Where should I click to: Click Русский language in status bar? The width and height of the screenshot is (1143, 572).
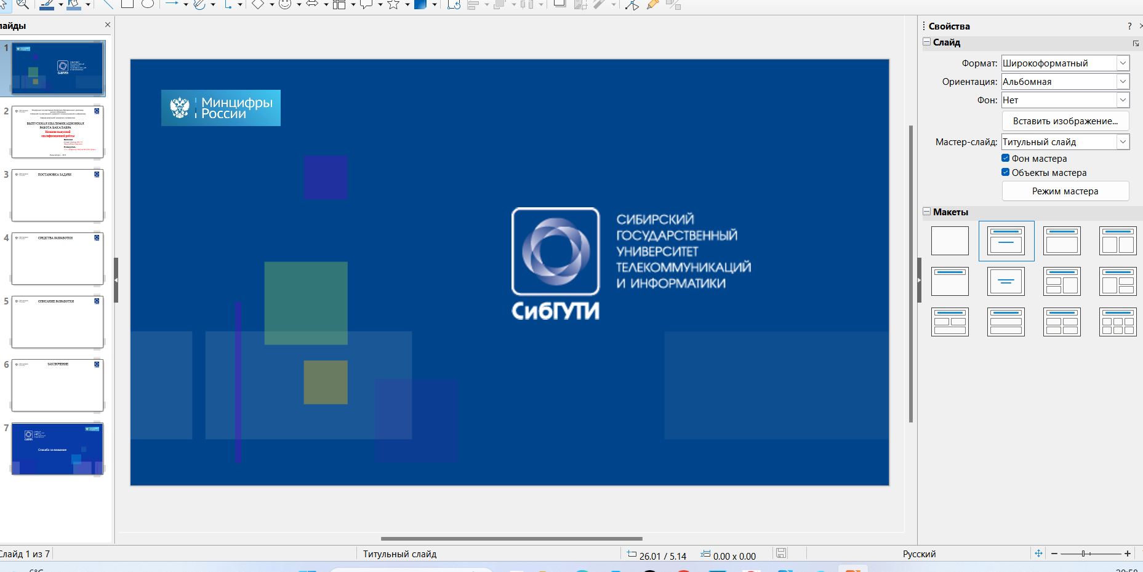(919, 554)
